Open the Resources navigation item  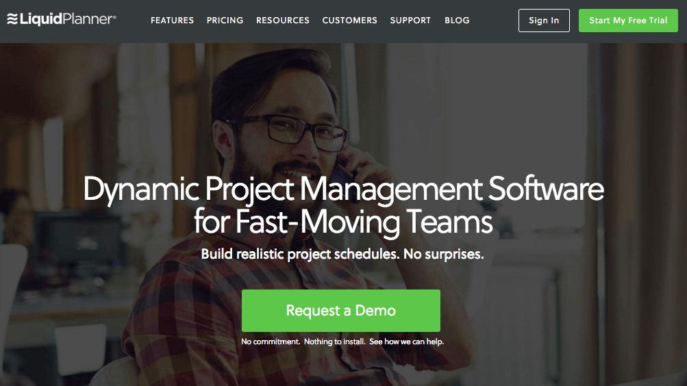tap(282, 21)
